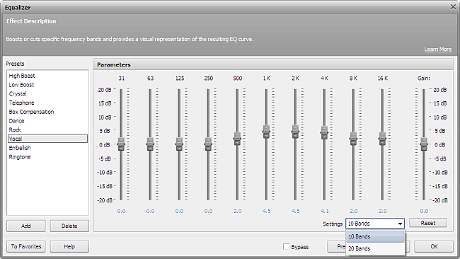
Task: Choose 20 Bands from the dropdown list
Action: tap(375, 248)
